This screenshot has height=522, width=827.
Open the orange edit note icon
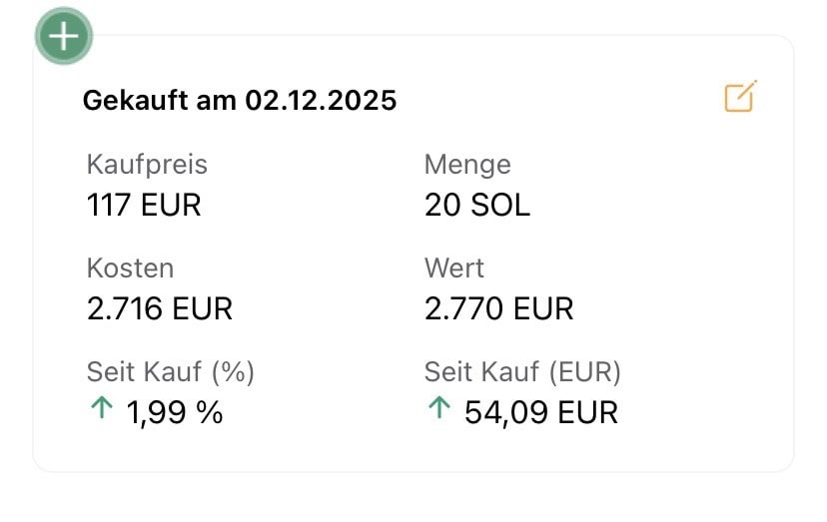(x=739, y=97)
